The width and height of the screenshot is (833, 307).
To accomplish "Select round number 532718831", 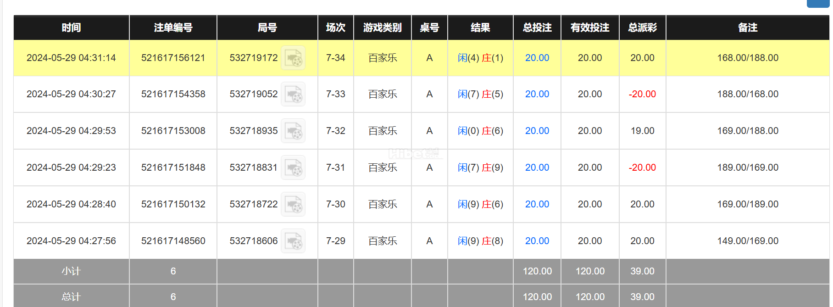I will pos(254,167).
